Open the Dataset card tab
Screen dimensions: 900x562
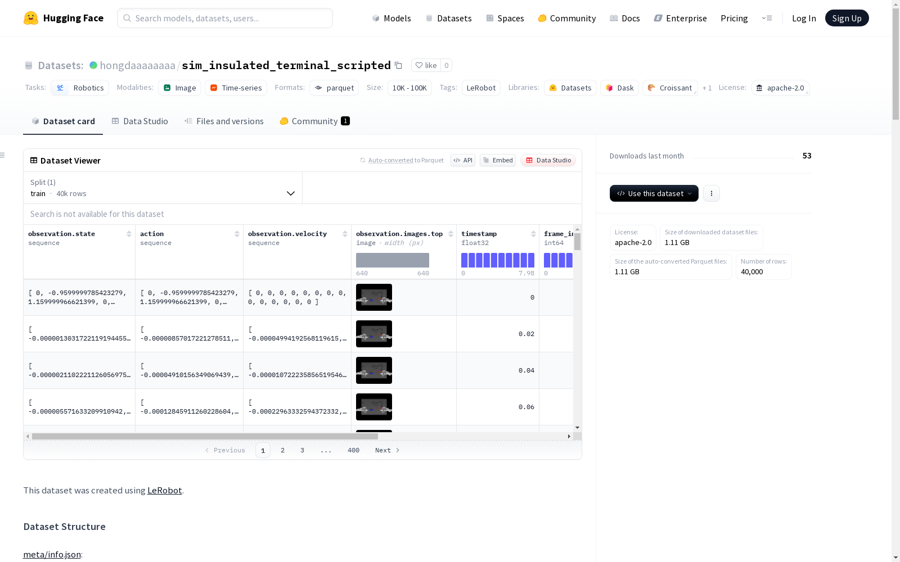(63, 121)
